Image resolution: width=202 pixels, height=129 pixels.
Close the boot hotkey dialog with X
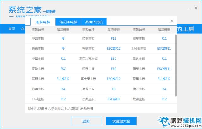tap(172, 21)
